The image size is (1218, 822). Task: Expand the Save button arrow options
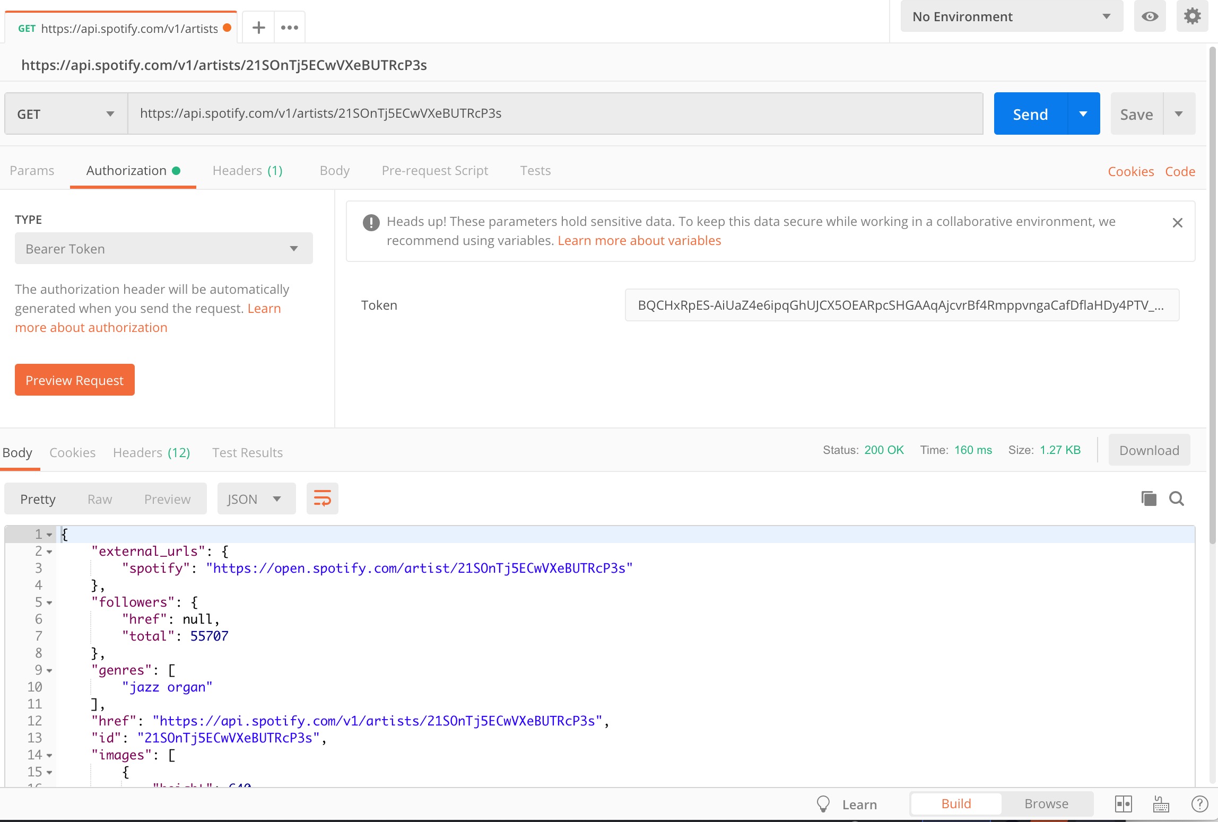(1179, 113)
